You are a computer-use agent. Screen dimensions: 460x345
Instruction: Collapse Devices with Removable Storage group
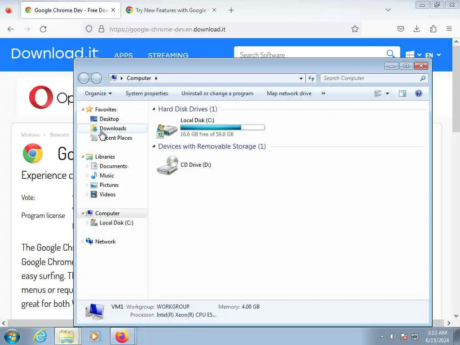(x=154, y=146)
